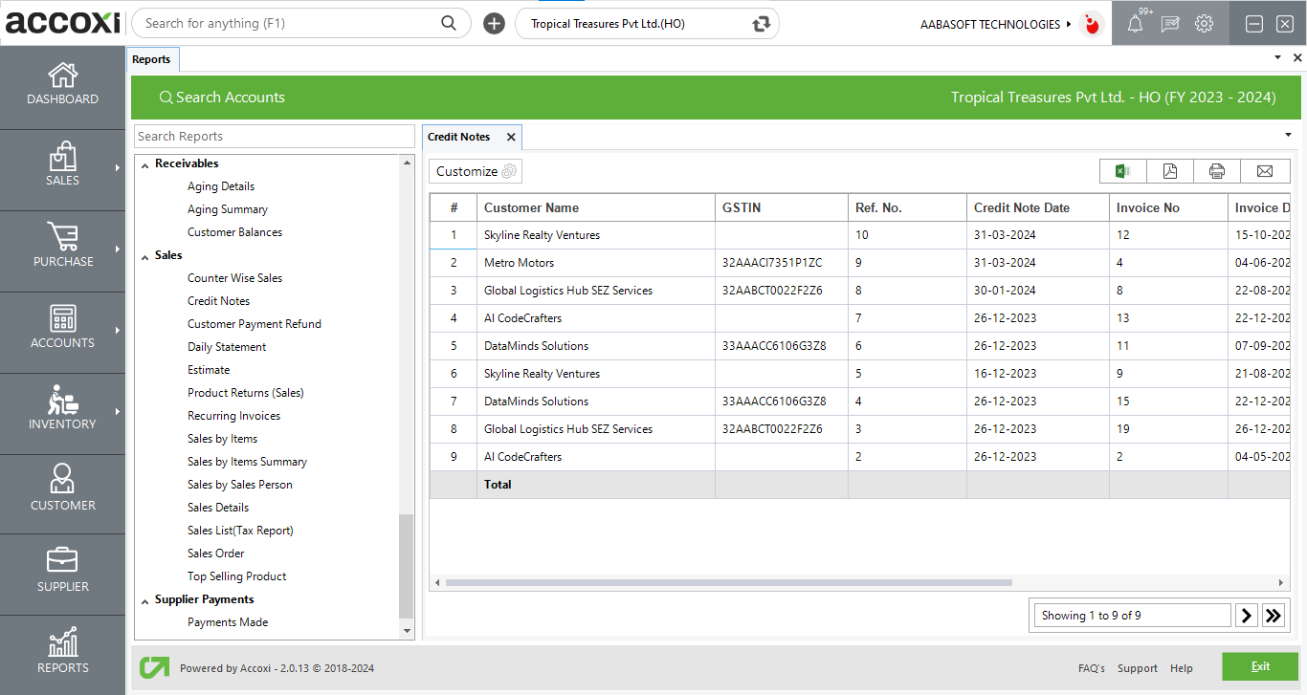The height and width of the screenshot is (695, 1307).
Task: Click the green Exit button
Action: click(1259, 666)
